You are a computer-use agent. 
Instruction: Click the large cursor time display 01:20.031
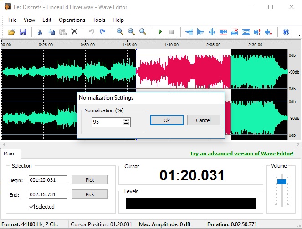tap(192, 175)
